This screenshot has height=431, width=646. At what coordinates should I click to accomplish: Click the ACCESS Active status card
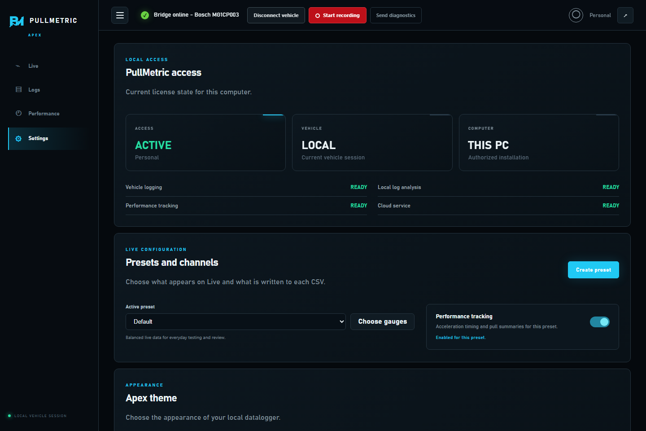coord(205,142)
